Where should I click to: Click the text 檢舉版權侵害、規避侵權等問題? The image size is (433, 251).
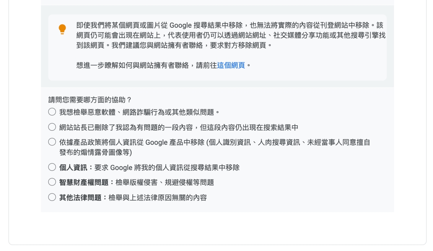coord(165,183)
